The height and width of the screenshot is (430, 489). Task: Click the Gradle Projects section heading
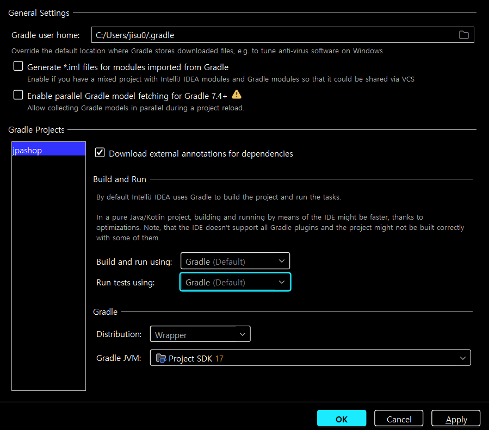point(36,129)
